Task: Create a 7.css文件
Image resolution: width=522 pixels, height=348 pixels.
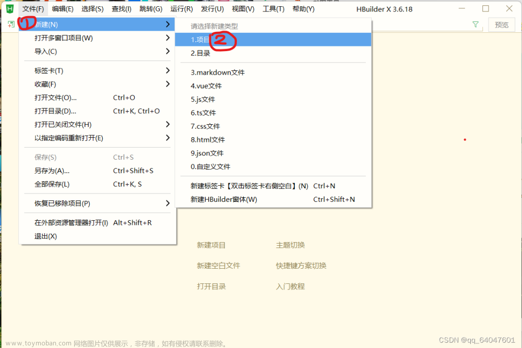Action: [273, 126]
